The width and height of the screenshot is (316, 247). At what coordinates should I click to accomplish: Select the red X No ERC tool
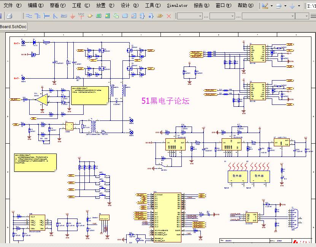tap(169, 16)
